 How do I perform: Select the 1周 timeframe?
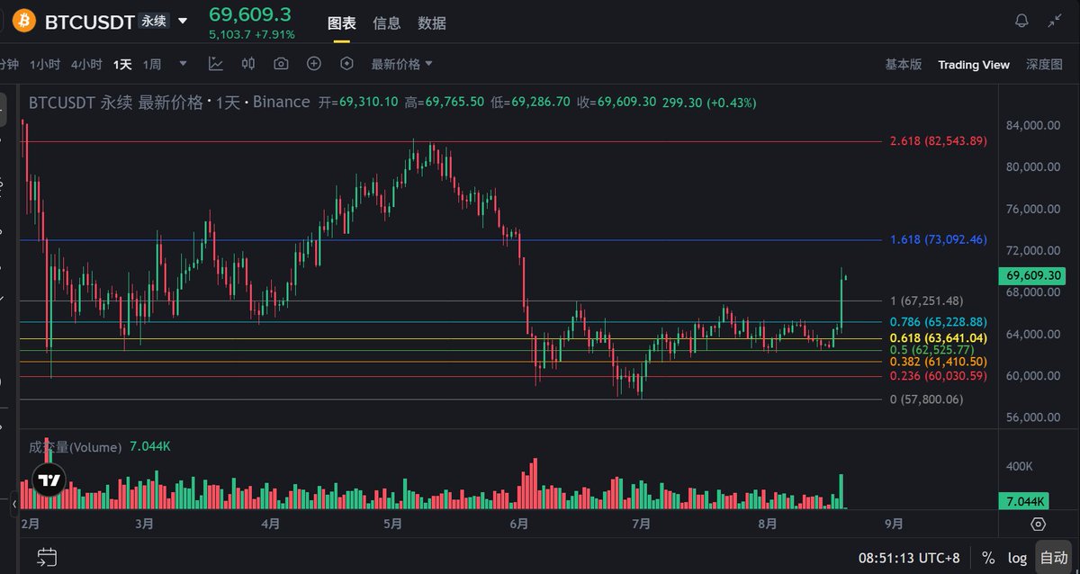click(x=152, y=64)
